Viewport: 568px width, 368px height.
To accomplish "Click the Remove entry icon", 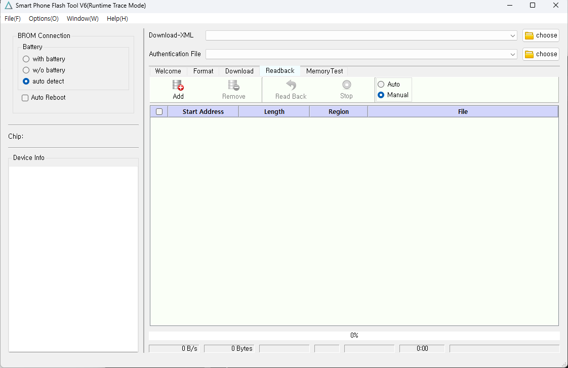I will click(x=234, y=86).
